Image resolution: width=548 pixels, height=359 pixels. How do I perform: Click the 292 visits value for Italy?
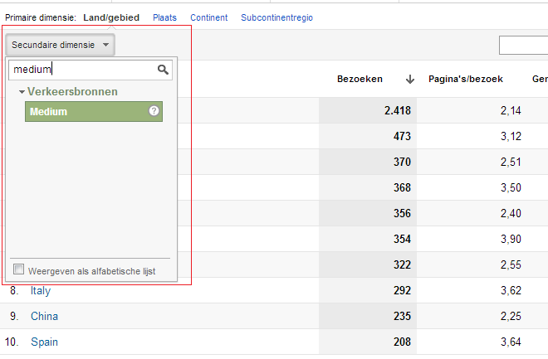click(401, 291)
